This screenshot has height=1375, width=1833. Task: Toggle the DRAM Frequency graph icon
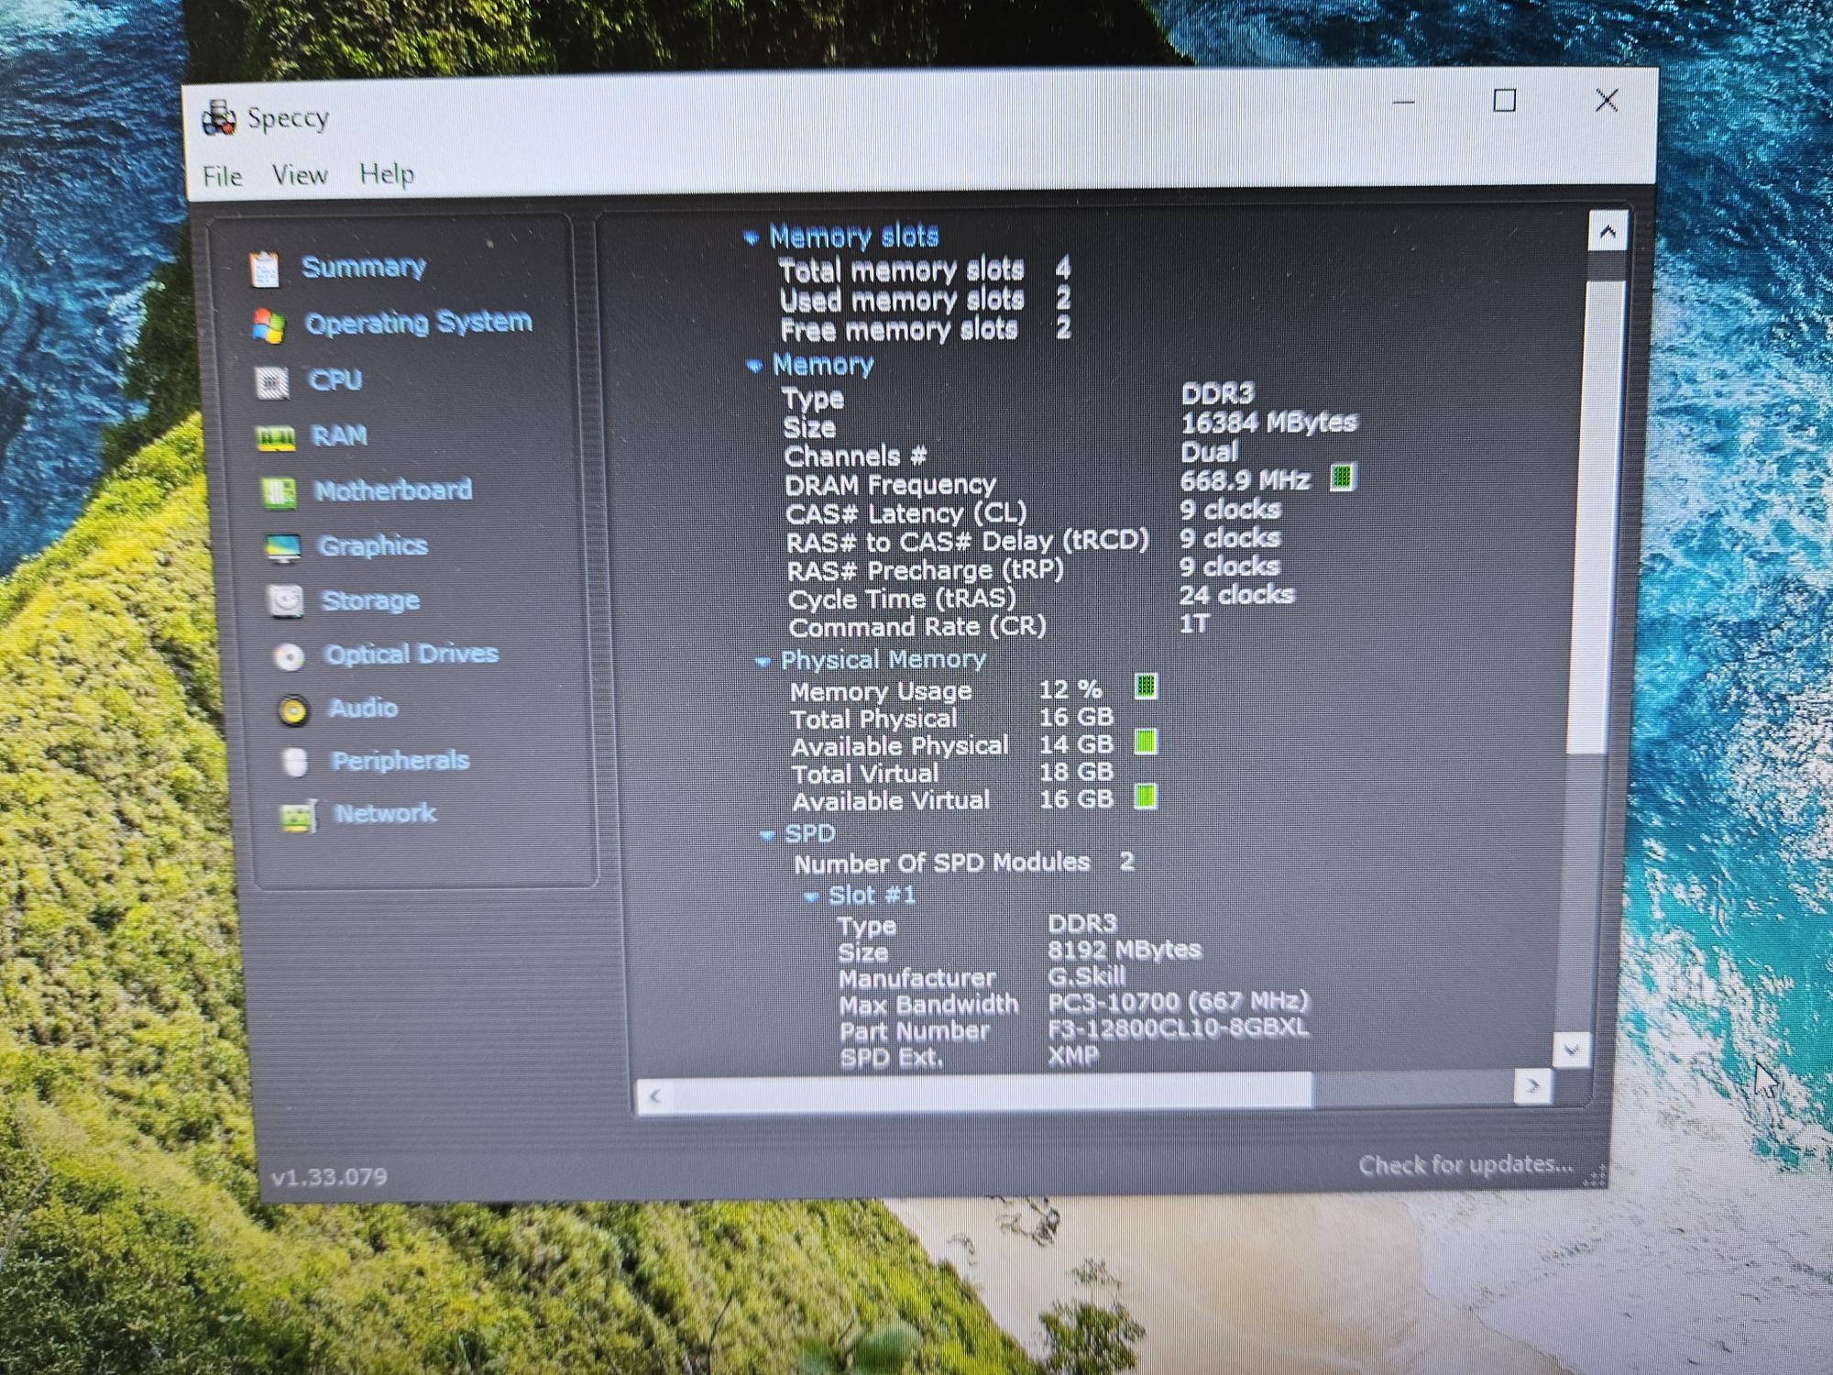(1342, 478)
